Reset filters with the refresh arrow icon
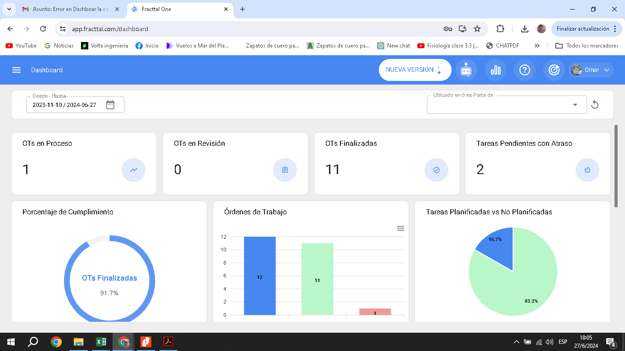The image size is (625, 351). [x=595, y=105]
